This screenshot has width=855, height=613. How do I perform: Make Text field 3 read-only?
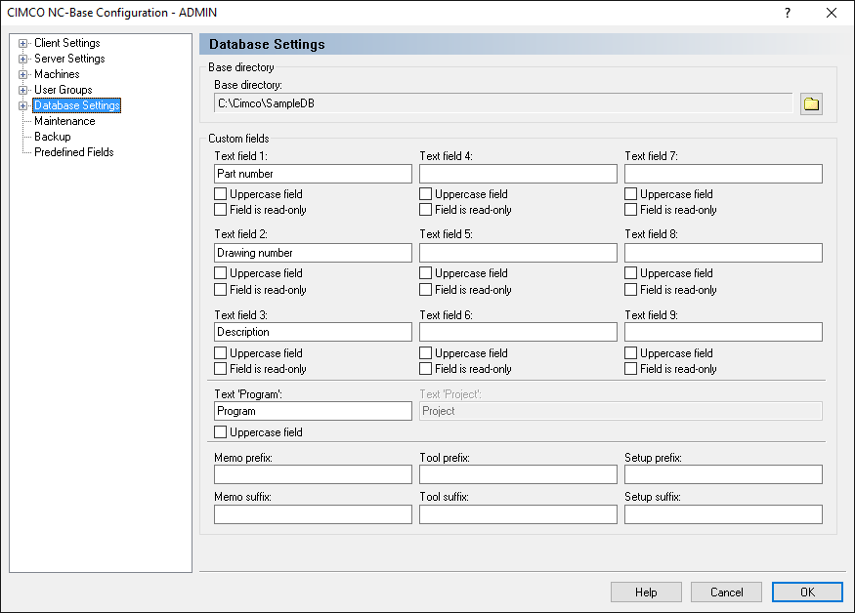point(220,369)
